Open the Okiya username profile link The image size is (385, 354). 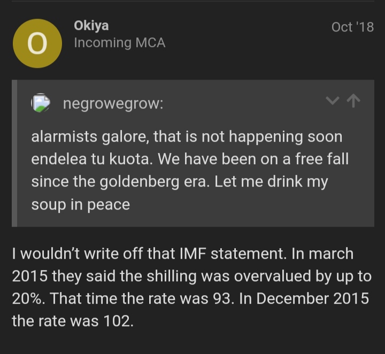click(x=91, y=26)
